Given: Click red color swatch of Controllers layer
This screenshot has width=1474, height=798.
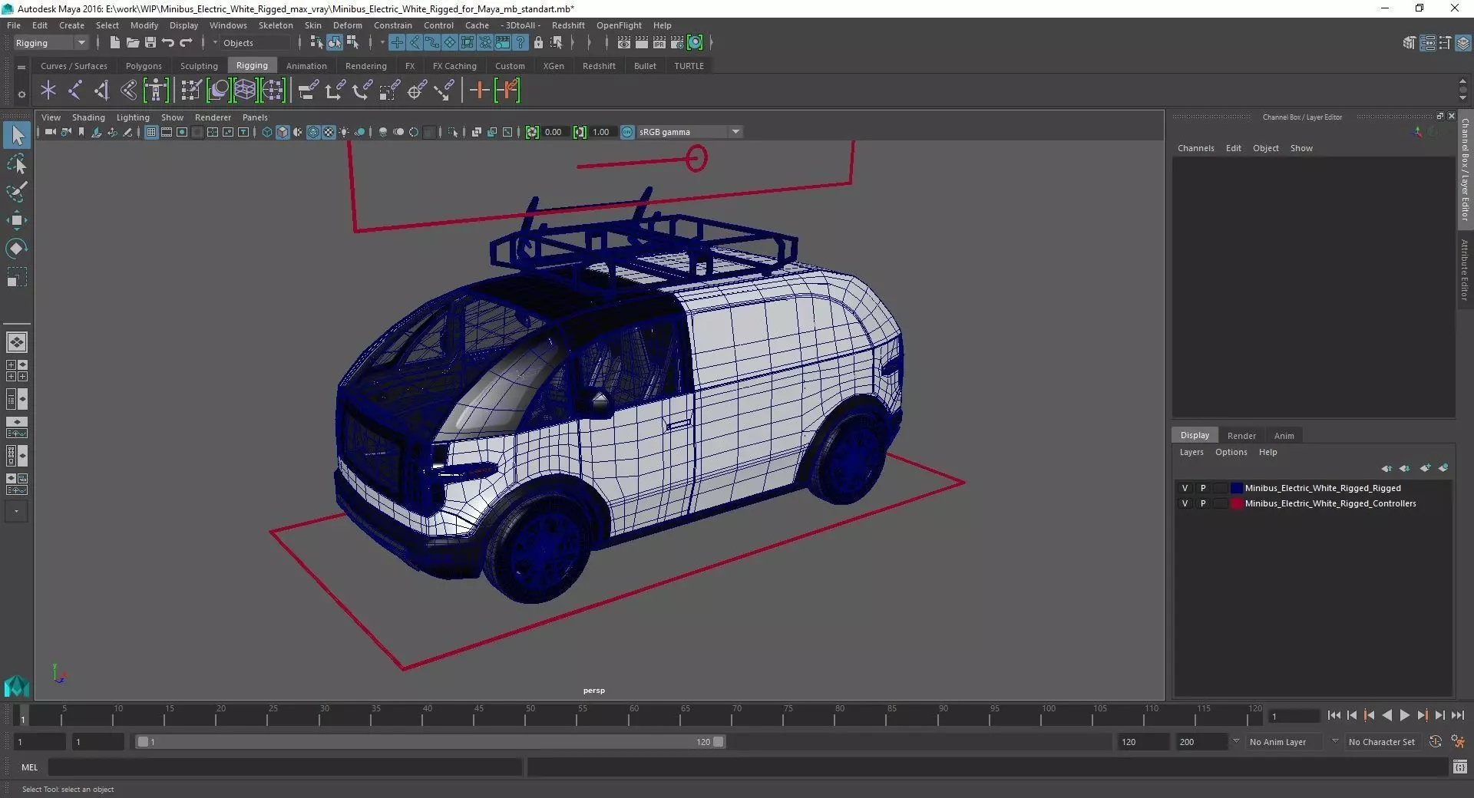Looking at the screenshot, I should (x=1236, y=503).
